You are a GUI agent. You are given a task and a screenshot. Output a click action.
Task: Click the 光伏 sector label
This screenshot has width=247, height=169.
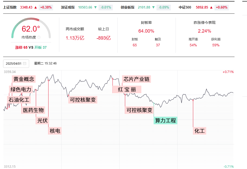point(42,120)
